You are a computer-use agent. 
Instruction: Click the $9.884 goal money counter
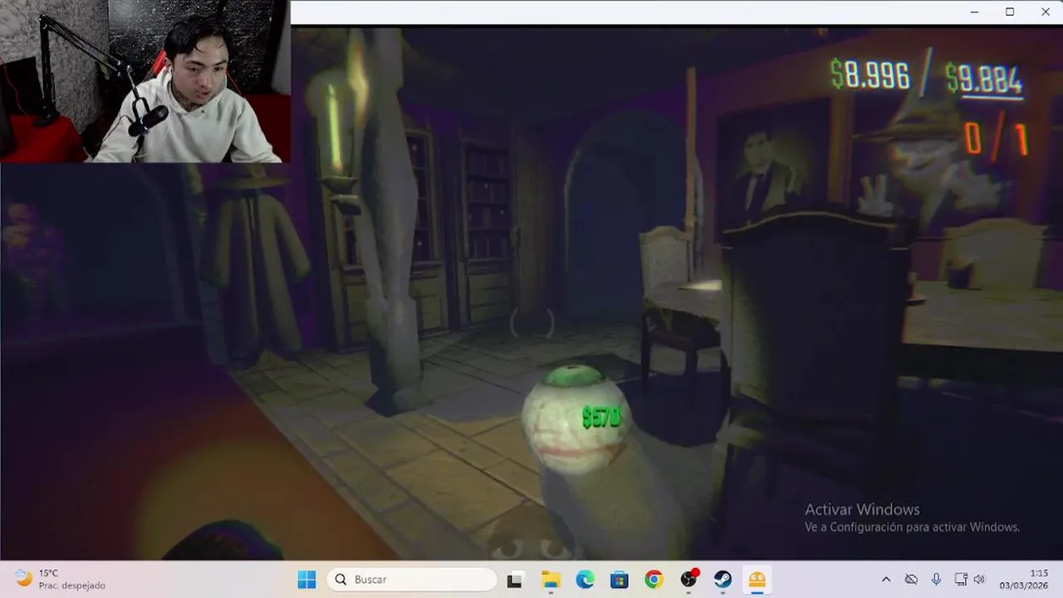984,79
